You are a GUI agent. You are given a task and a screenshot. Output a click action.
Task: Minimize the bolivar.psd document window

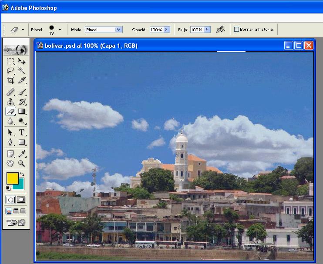pos(288,46)
